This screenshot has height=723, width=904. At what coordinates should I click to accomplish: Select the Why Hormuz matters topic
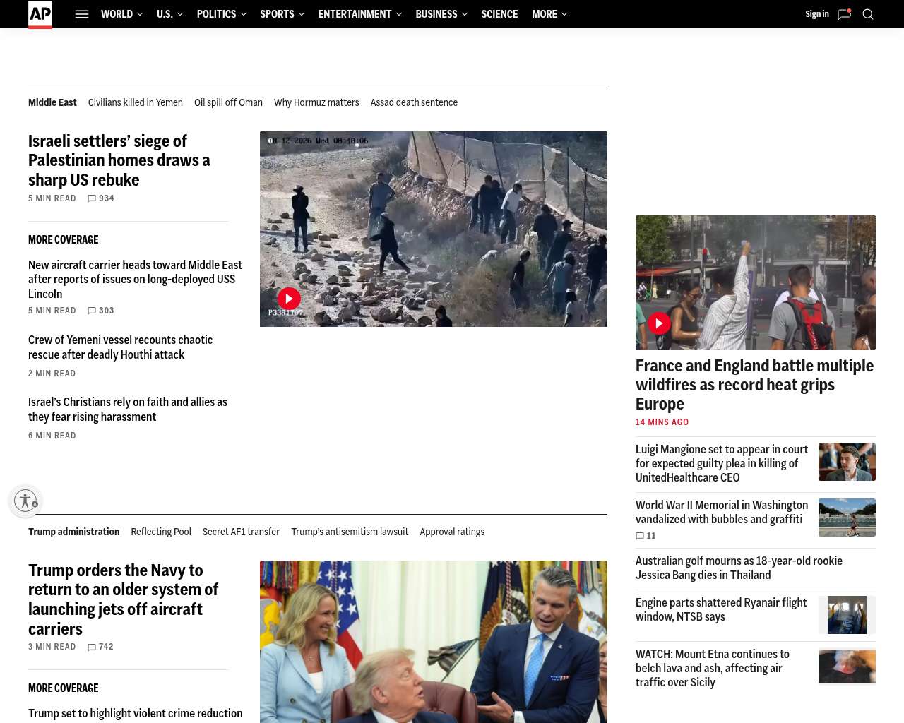coord(316,102)
